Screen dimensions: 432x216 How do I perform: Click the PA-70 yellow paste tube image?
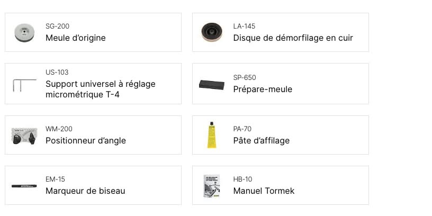coord(212,135)
